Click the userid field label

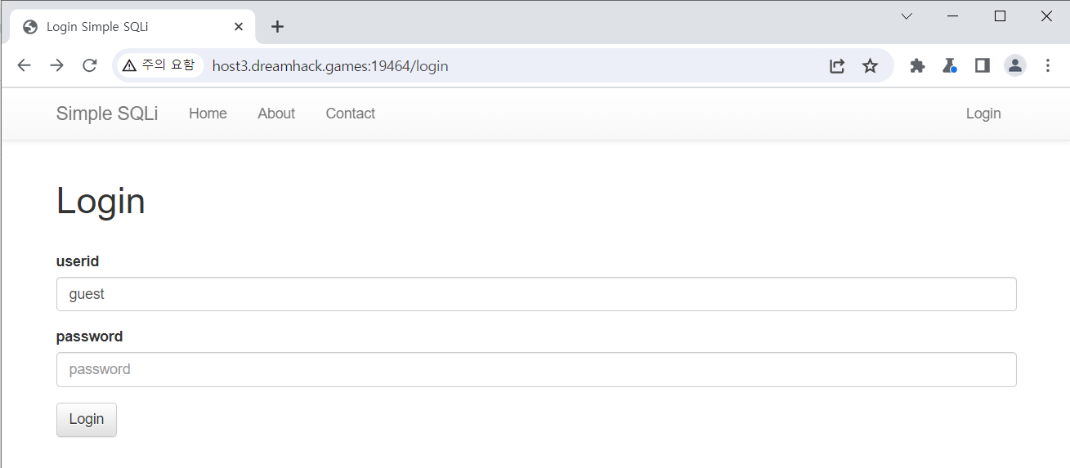click(78, 261)
